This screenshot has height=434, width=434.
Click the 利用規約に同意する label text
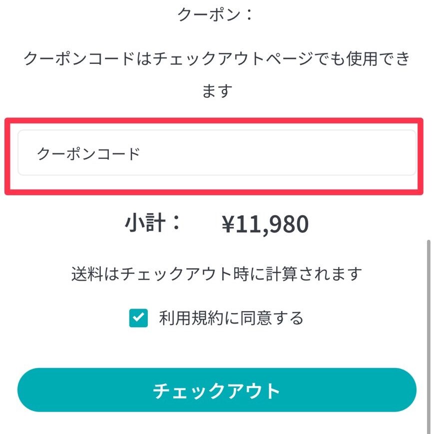click(x=231, y=318)
